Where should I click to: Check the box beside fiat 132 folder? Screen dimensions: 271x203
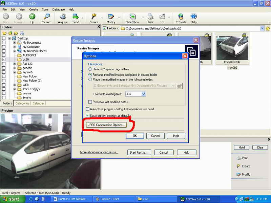click(4, 64)
